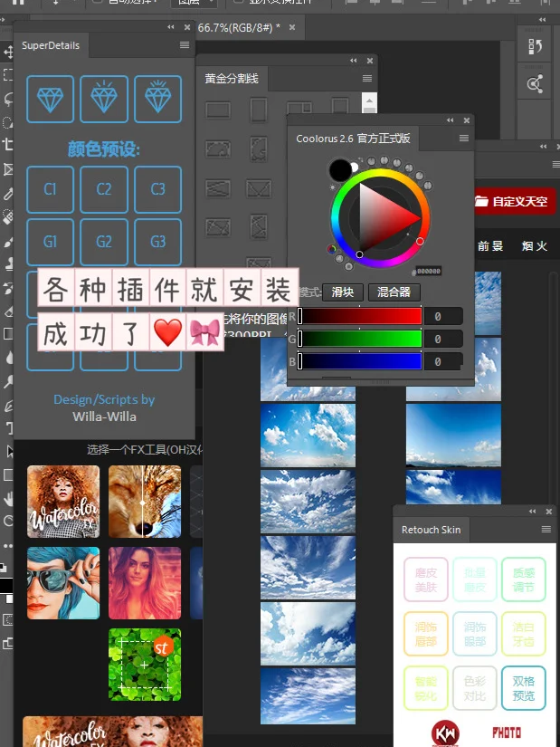This screenshot has width=560, height=747.
Task: Click the black foreground color circle in Coolorus
Action: 340,170
